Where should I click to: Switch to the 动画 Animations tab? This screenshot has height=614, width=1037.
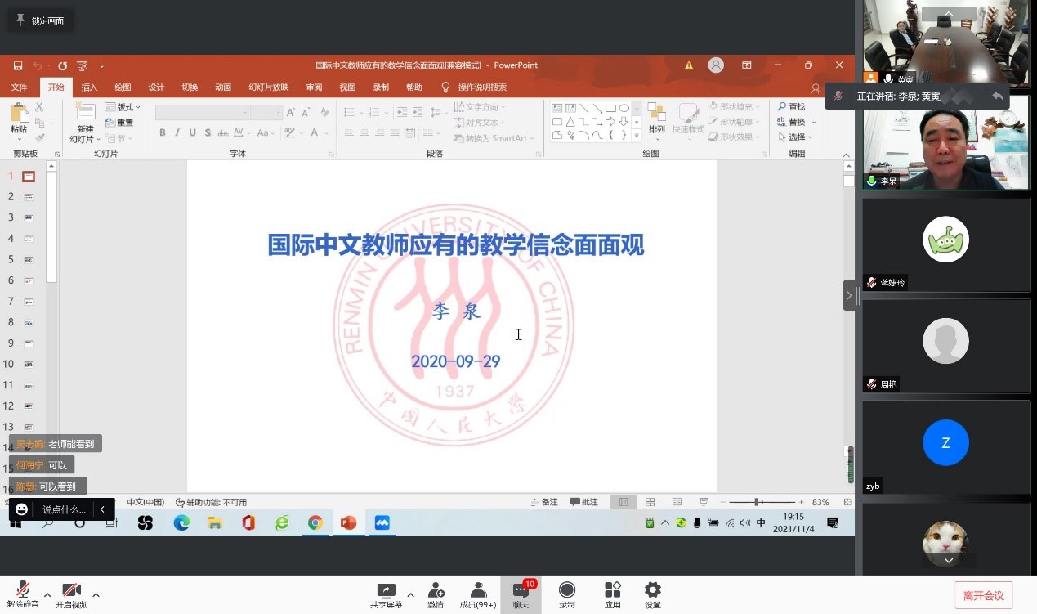223,87
